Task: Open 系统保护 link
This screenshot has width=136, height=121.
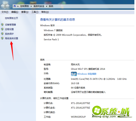Action: pos(9,34)
